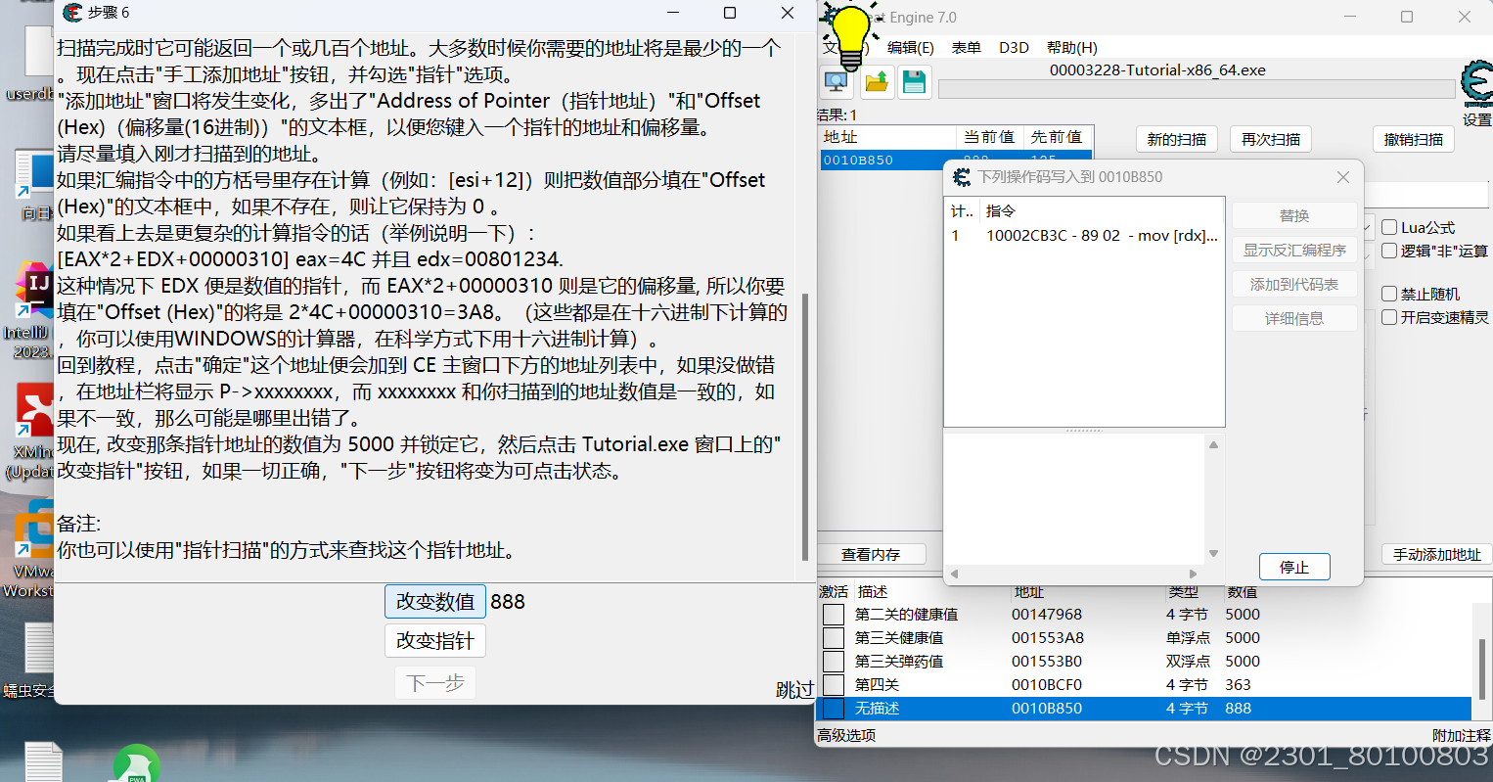Click the value 363 of the 第四关 entry
The height and width of the screenshot is (782, 1493).
1238,685
